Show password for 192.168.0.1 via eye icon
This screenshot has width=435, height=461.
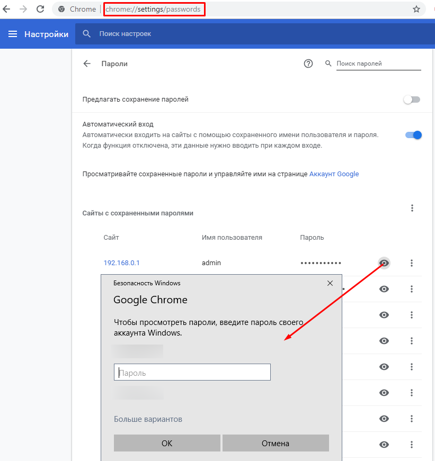pos(384,263)
